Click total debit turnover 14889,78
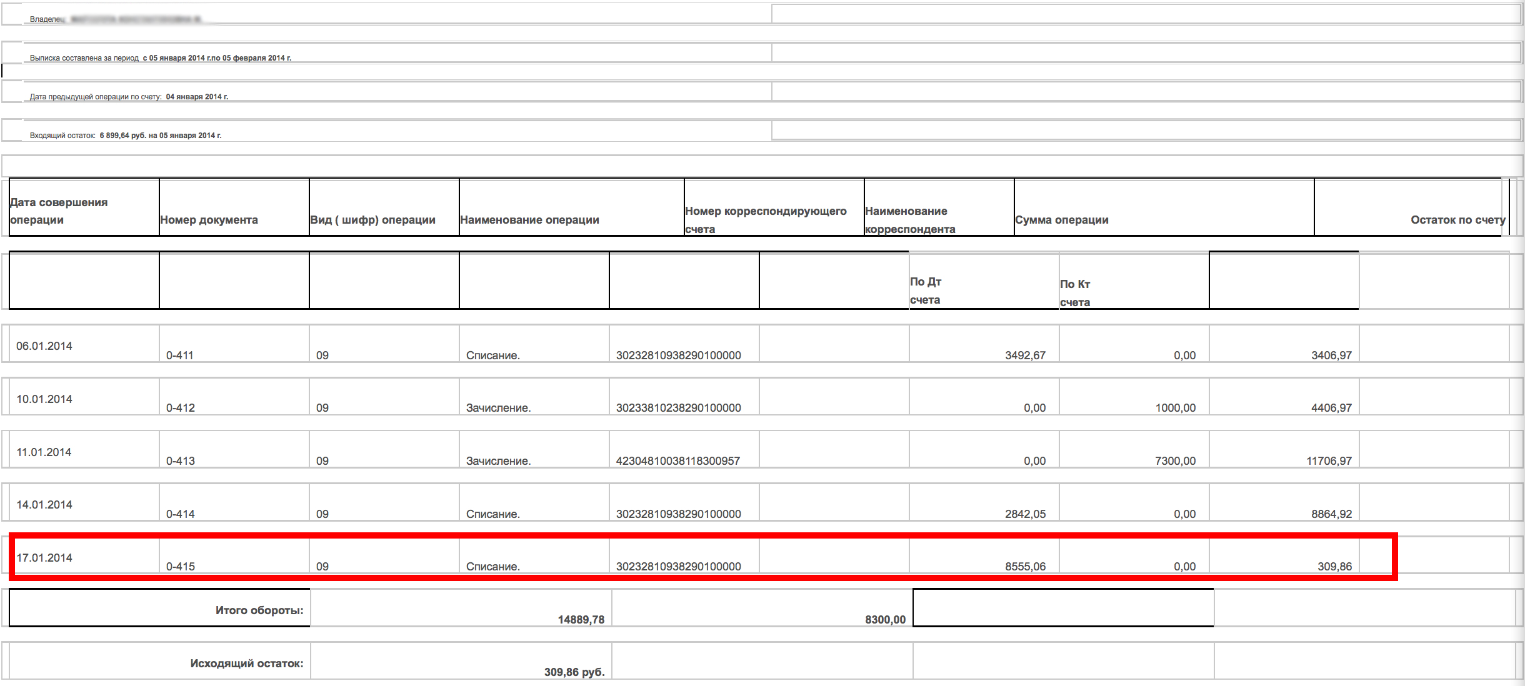 [x=581, y=620]
